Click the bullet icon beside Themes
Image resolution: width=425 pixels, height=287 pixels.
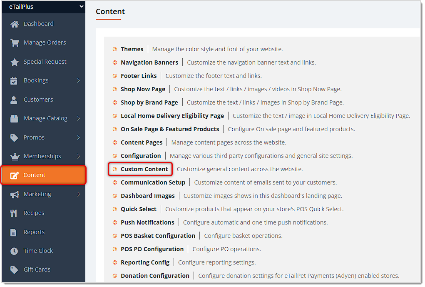click(115, 49)
